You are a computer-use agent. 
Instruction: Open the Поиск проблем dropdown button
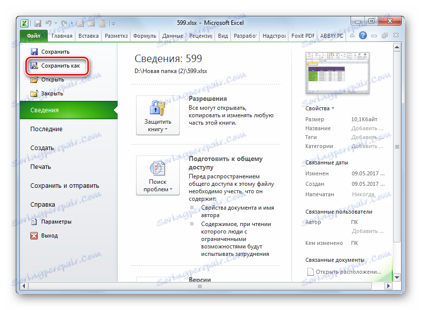pos(158,175)
